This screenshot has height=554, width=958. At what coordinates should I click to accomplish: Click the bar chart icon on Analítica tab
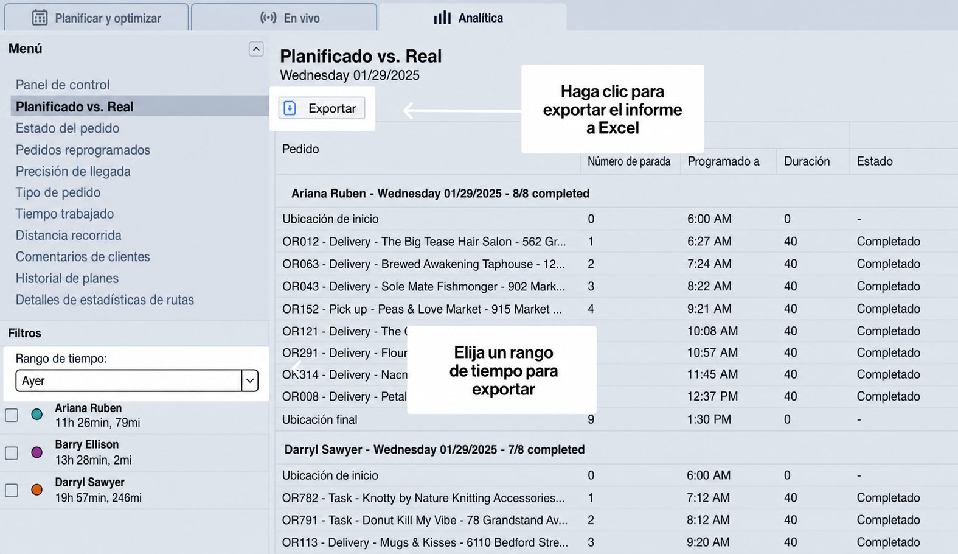pyautogui.click(x=442, y=18)
